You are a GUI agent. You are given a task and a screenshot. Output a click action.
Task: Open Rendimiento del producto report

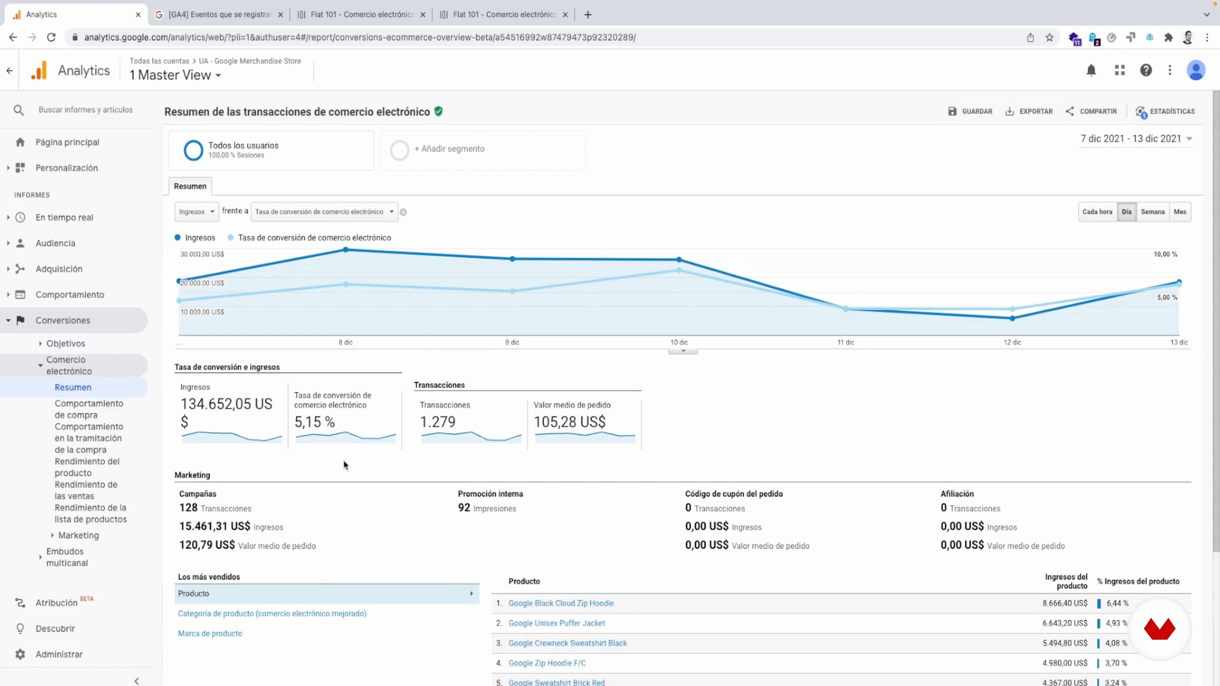click(x=87, y=467)
